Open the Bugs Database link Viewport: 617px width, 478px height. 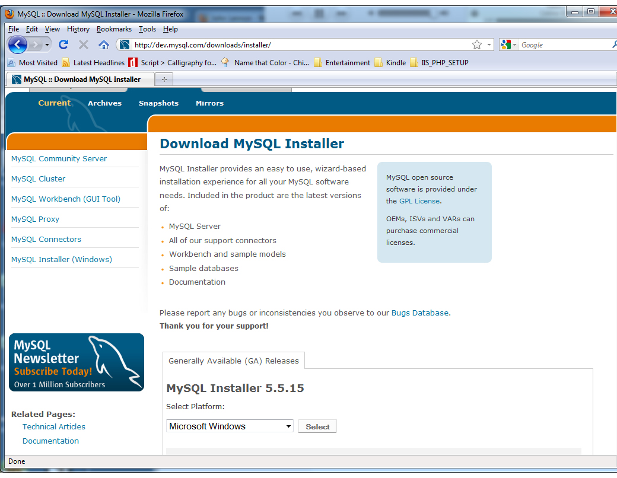(x=420, y=313)
